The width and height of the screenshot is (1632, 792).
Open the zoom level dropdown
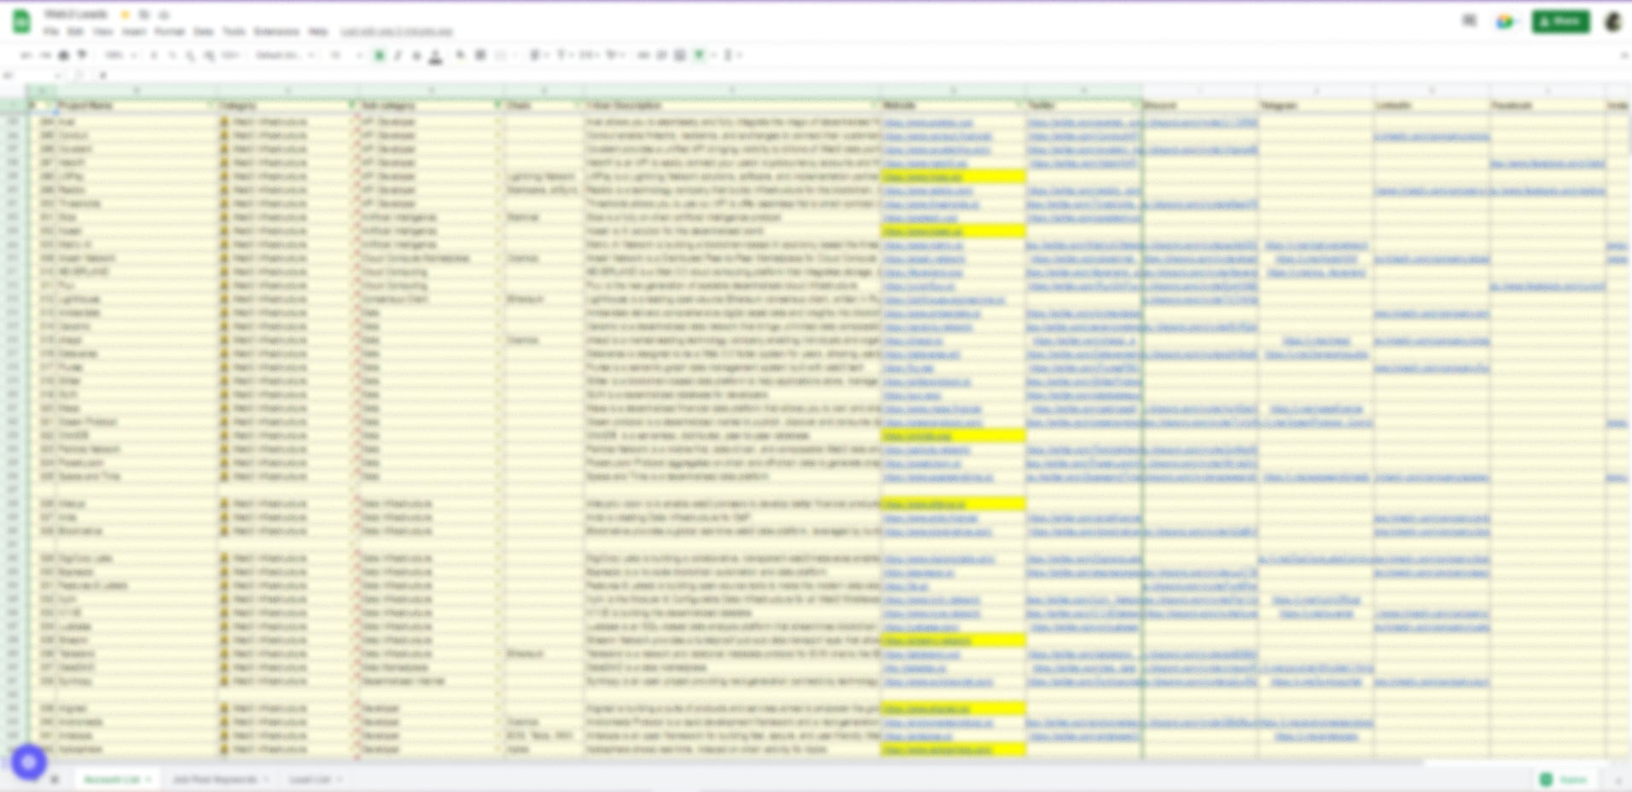pyautogui.click(x=120, y=55)
